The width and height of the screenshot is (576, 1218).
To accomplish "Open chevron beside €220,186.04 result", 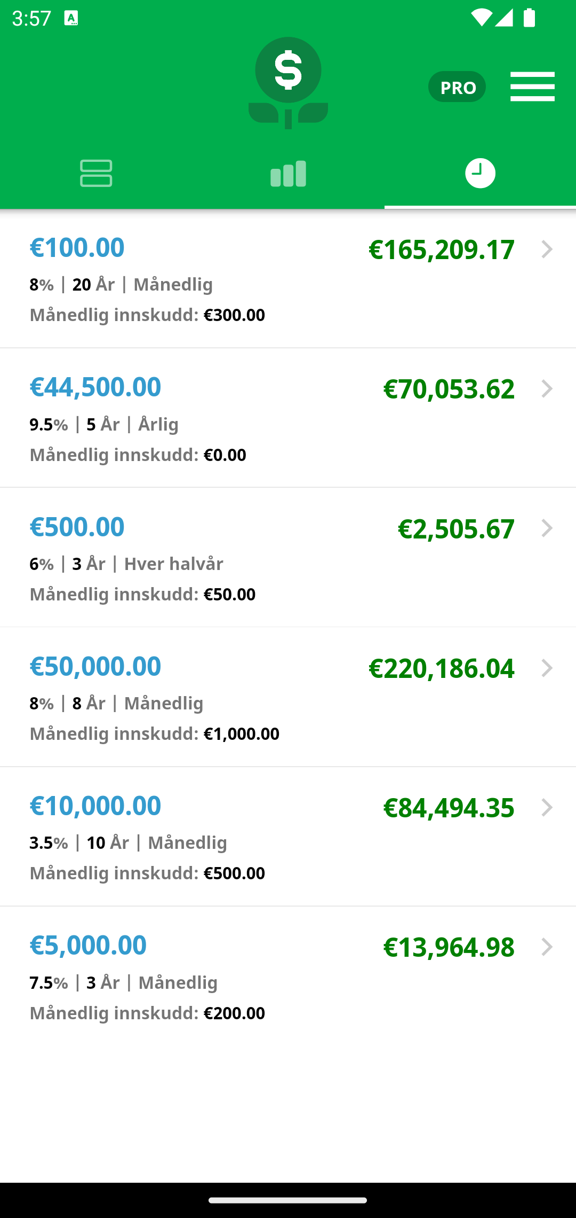I will (547, 668).
